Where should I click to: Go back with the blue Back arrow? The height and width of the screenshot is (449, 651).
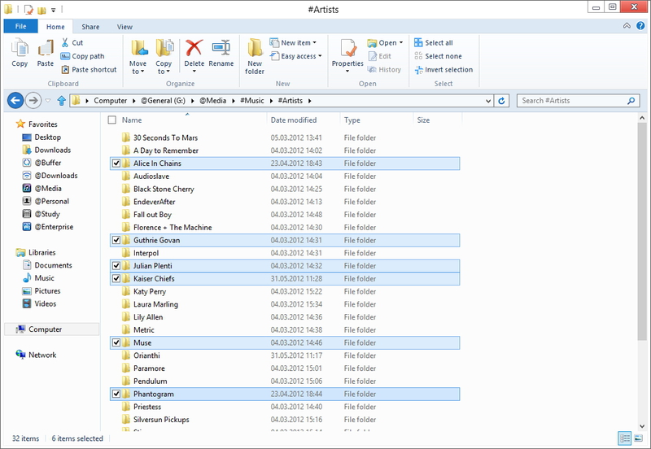[x=15, y=100]
